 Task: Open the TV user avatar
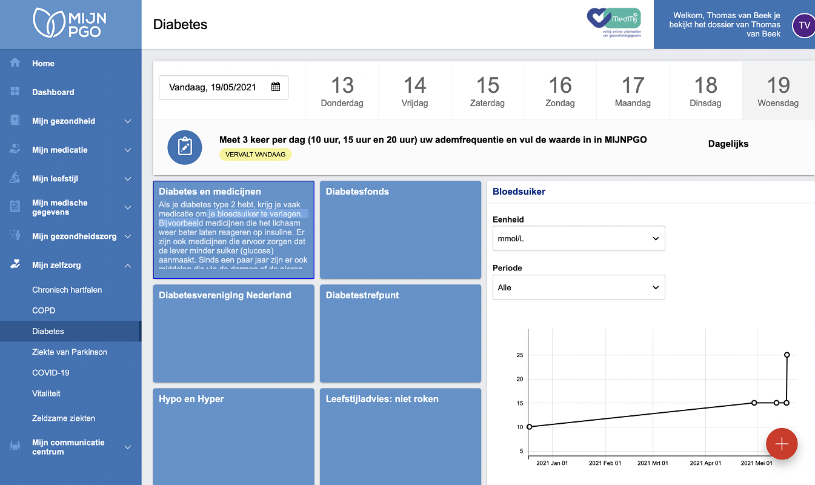(x=803, y=25)
